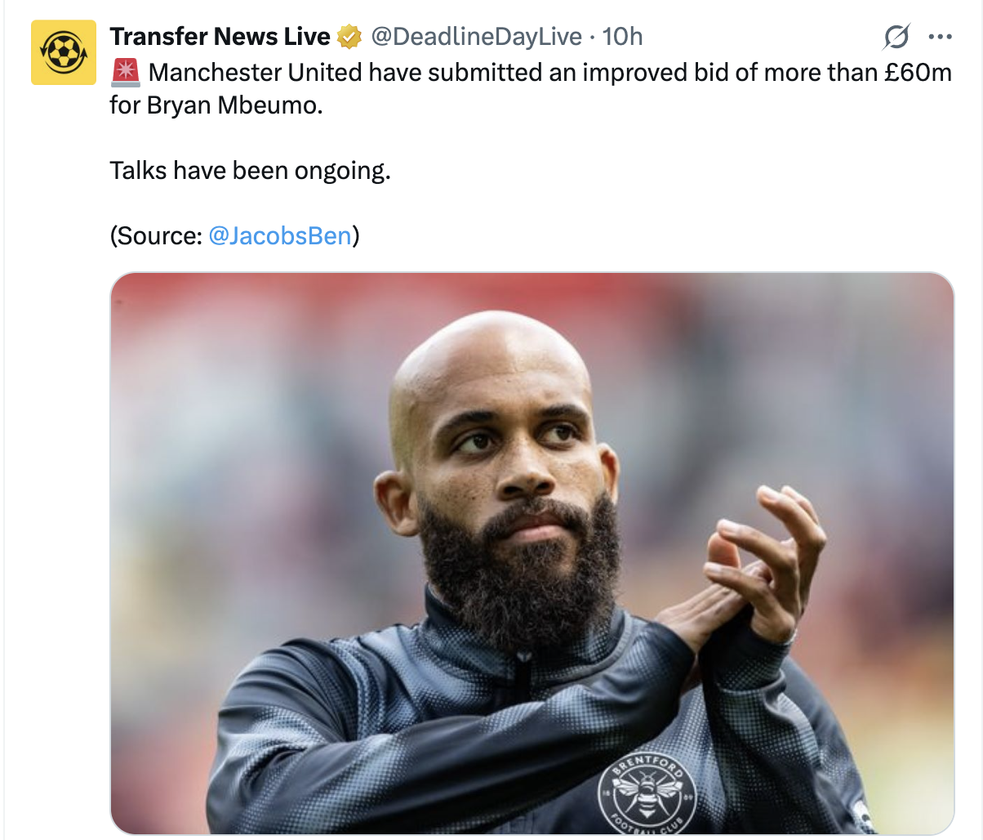
Task: Click the Brentford crest in the photo
Action: point(647,791)
